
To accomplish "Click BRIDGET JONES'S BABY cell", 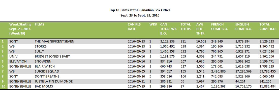I will tap(52, 56).
